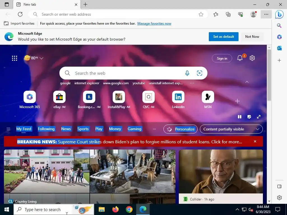The image size is (287, 215).
Task: Show more feed categories ellipsis
Action: pos(154,129)
